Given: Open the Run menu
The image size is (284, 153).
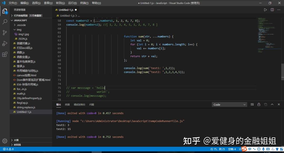Looking at the screenshot, I should coord(73,3).
